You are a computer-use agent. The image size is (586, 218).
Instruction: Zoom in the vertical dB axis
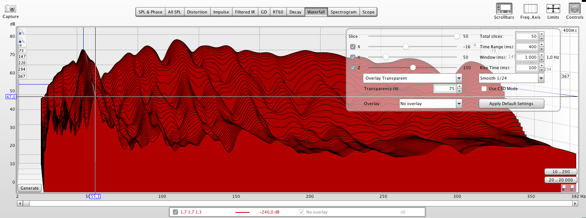(x=21, y=32)
